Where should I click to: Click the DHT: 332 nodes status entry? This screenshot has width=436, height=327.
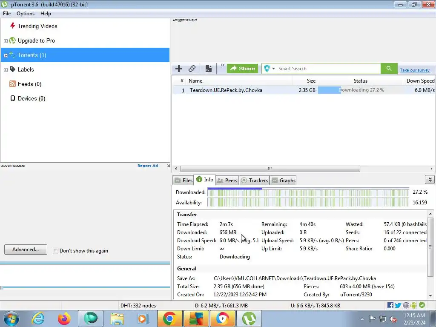pyautogui.click(x=138, y=306)
